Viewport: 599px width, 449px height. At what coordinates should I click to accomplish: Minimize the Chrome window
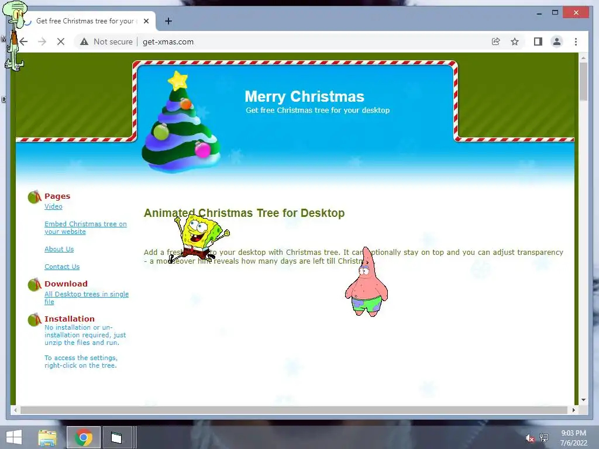click(539, 13)
